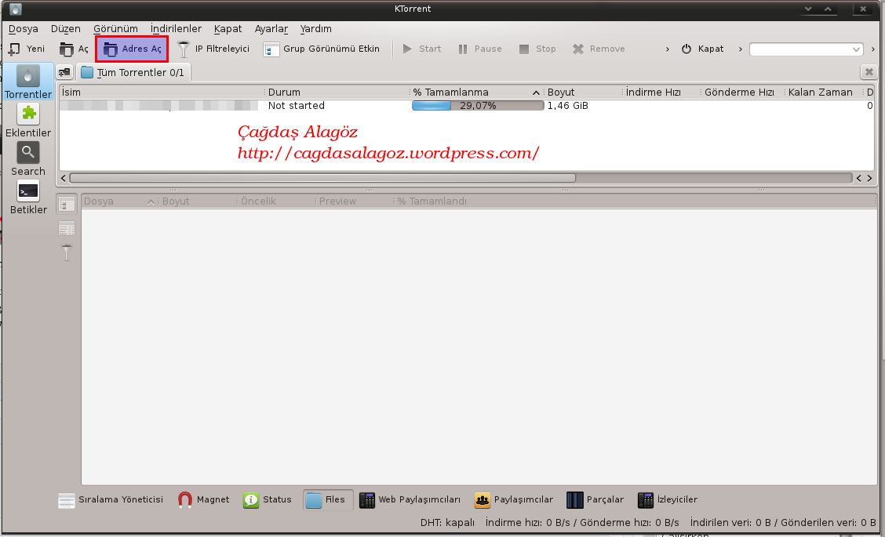The image size is (885, 537).
Task: Click the 1,46 GiB size cell
Action: (x=568, y=106)
